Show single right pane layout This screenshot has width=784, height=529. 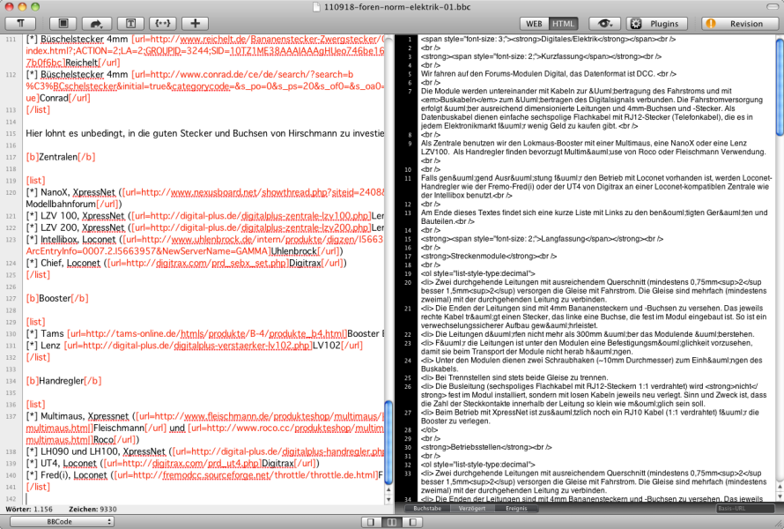410,521
